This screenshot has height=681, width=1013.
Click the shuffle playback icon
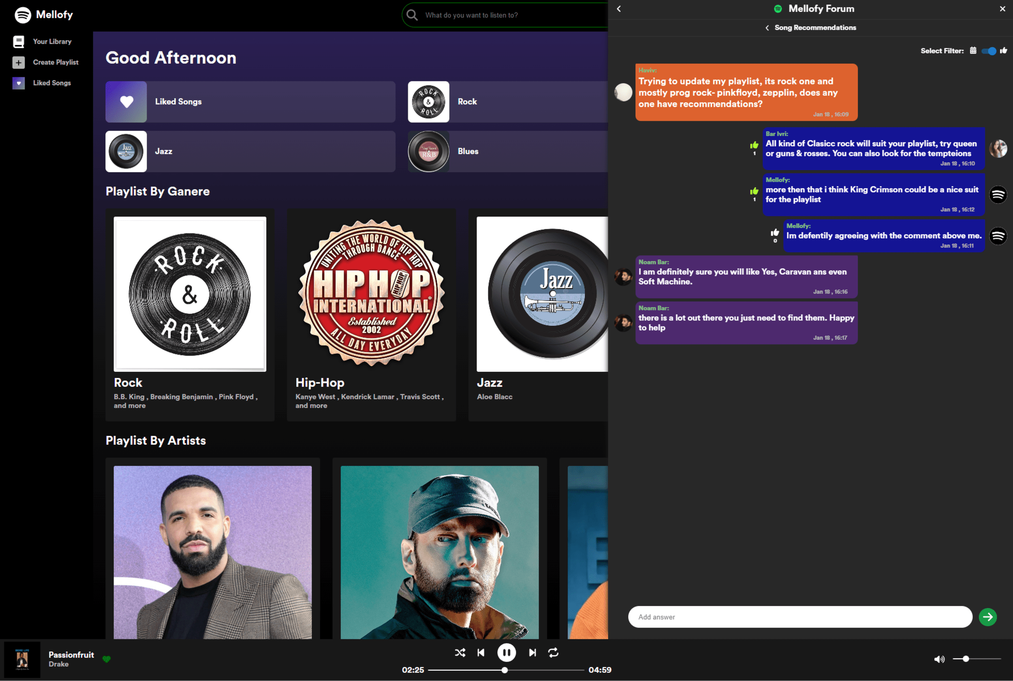click(460, 652)
